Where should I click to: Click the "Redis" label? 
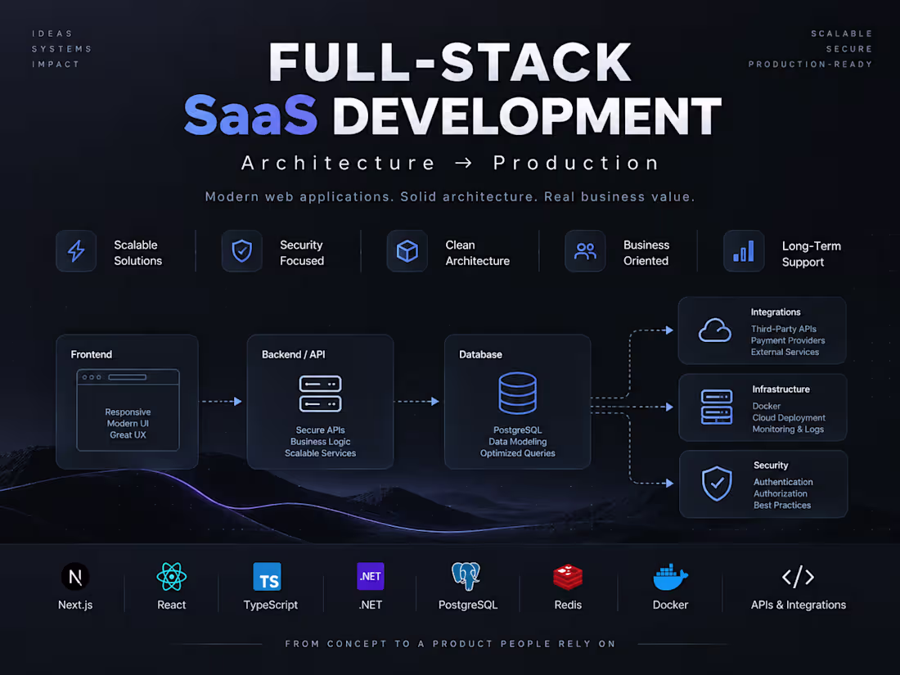[568, 605]
